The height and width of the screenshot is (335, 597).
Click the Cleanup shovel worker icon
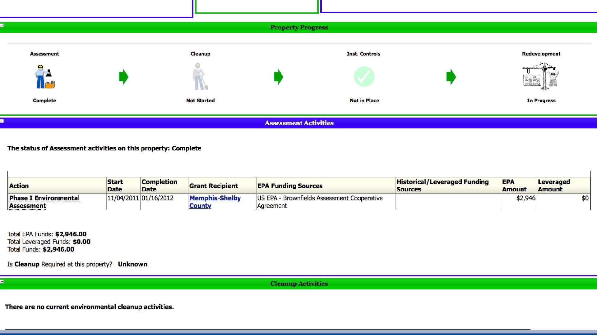200,77
